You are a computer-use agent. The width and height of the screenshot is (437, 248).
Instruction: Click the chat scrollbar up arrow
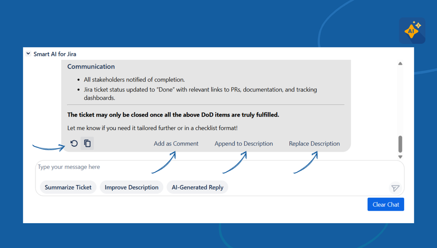[x=400, y=64]
